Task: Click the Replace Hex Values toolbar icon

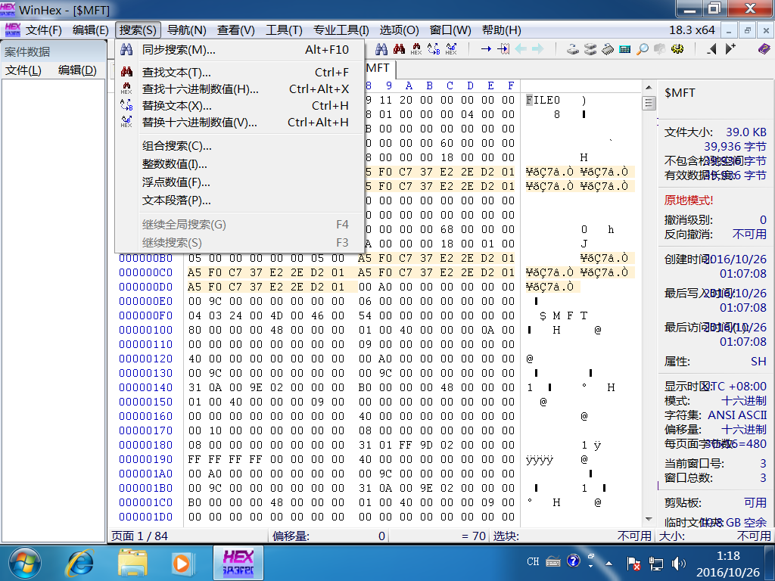Action: click(x=451, y=48)
